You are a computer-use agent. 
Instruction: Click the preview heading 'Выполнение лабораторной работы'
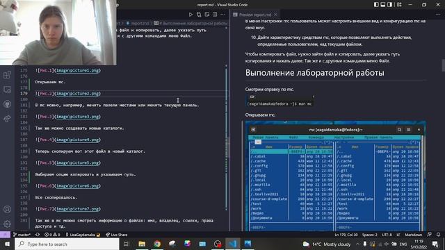click(x=314, y=73)
